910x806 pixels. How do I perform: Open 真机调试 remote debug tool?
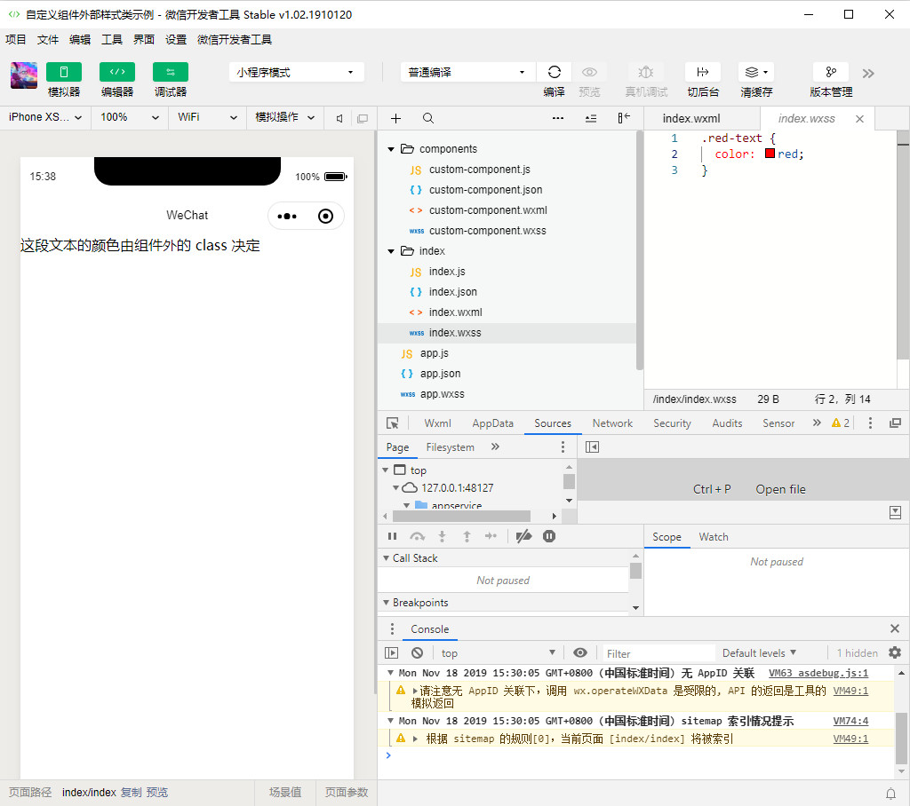pyautogui.click(x=646, y=72)
